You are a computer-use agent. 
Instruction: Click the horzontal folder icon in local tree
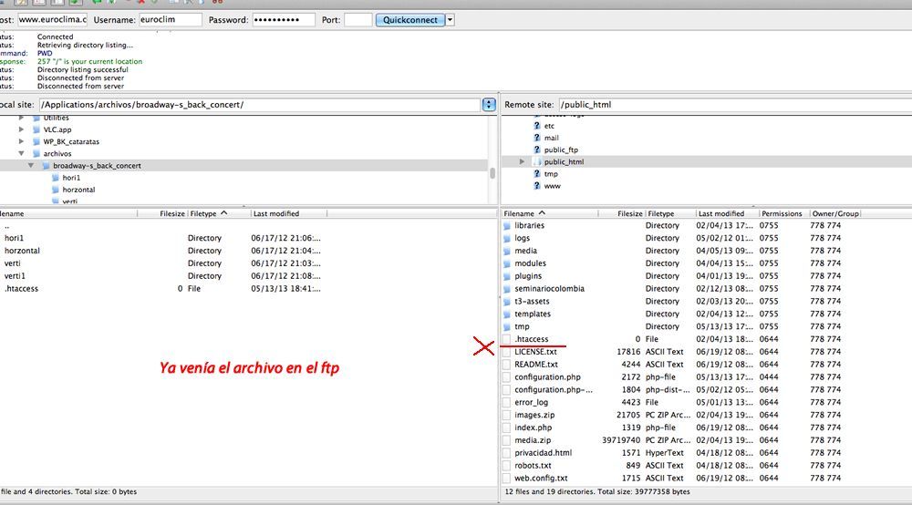56,190
